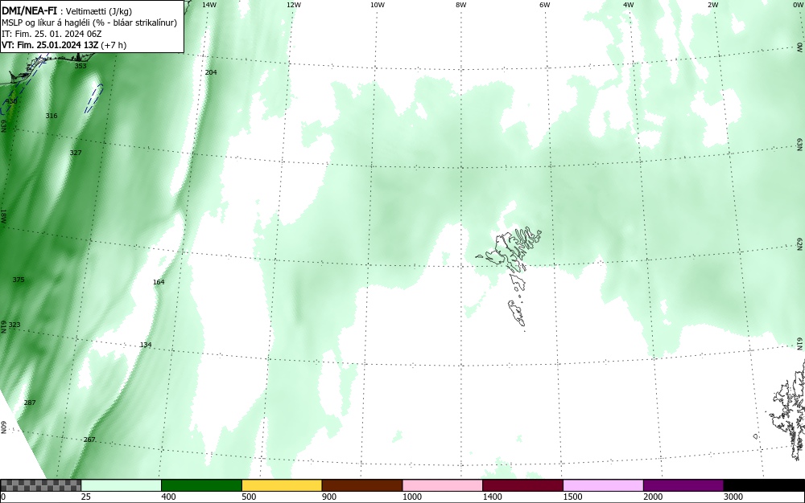805x503 pixels.
Task: Click the pink 1000–1400 legend swatch
Action: [443, 485]
